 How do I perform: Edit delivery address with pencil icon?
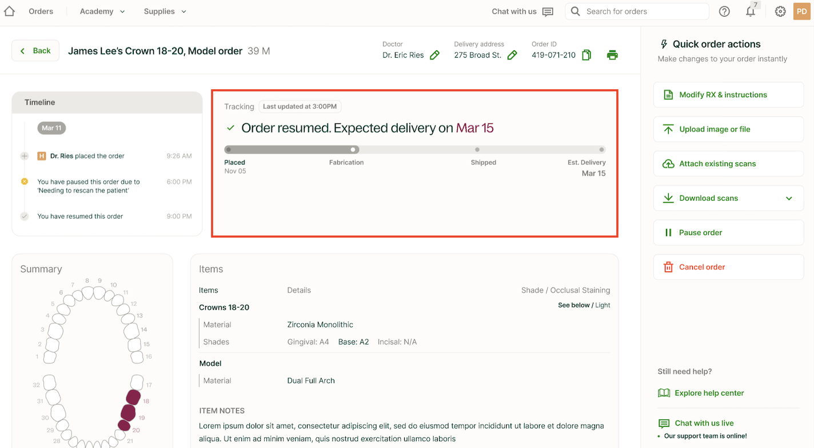click(x=512, y=55)
